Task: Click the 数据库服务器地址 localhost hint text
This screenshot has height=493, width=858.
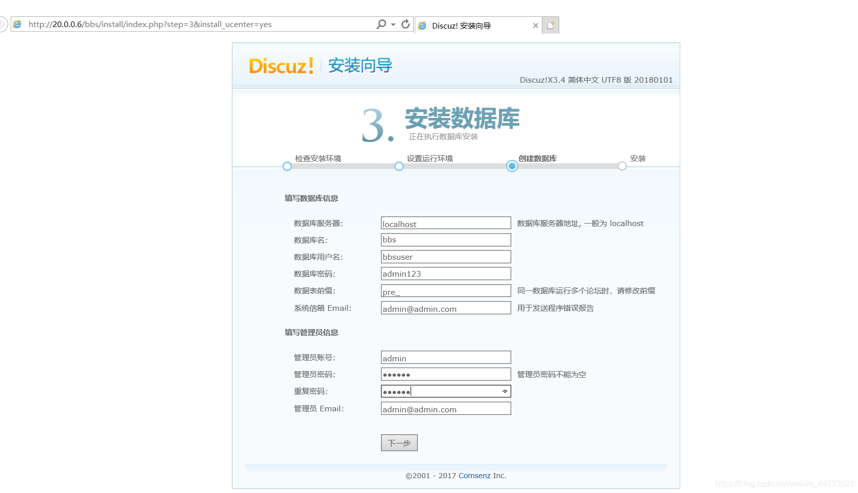Action: [580, 224]
